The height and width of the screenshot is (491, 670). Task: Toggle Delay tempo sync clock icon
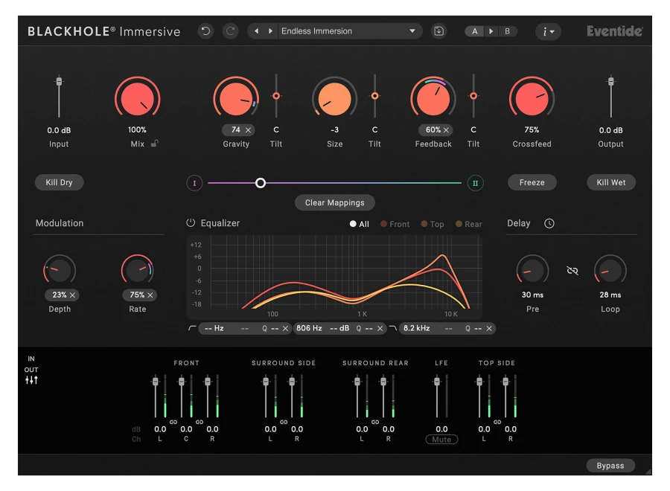click(549, 223)
